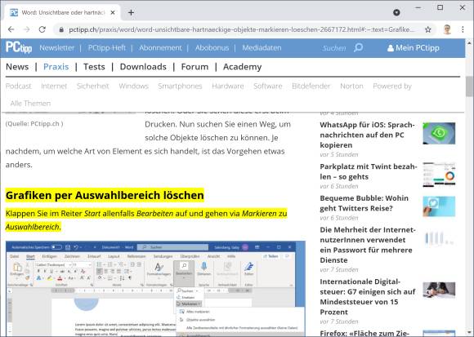This screenshot has width=474, height=337.
Task: Click the Twitter article thumbnail
Action: coord(439,206)
